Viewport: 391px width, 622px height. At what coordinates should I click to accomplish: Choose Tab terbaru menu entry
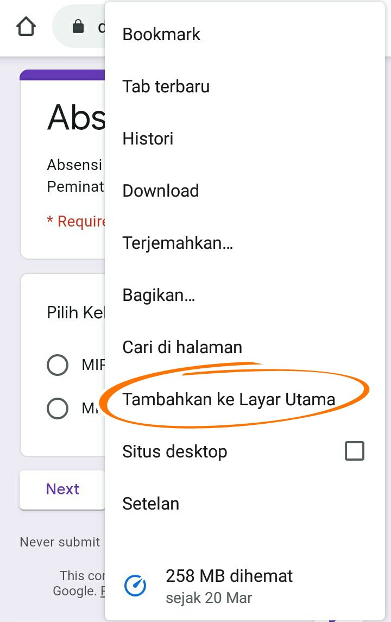click(x=166, y=86)
